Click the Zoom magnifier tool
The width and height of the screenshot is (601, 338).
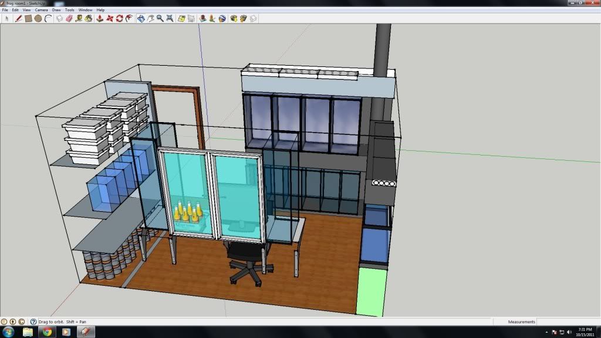[160, 18]
